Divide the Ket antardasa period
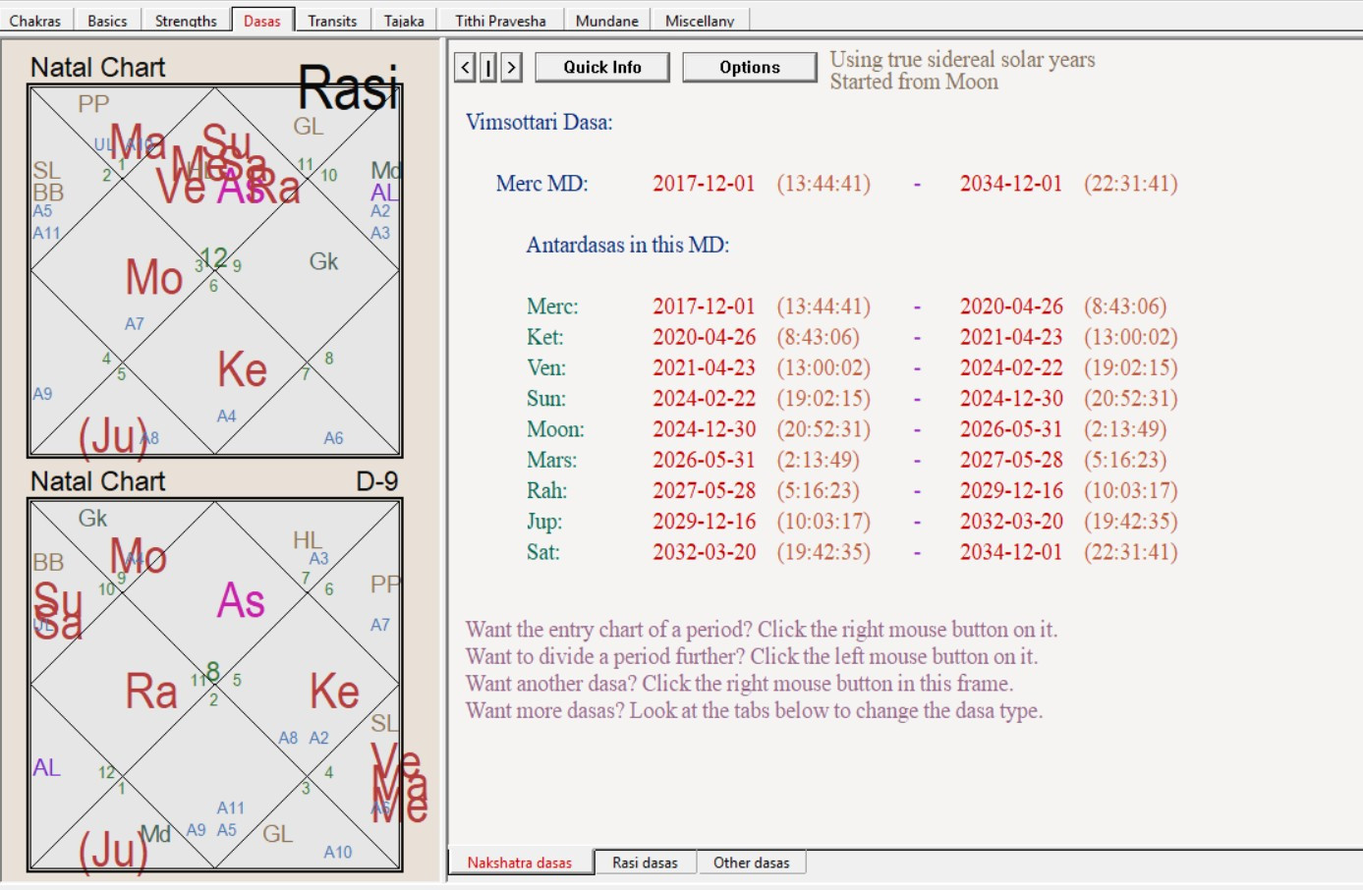Image resolution: width=1363 pixels, height=890 pixels. [x=544, y=337]
